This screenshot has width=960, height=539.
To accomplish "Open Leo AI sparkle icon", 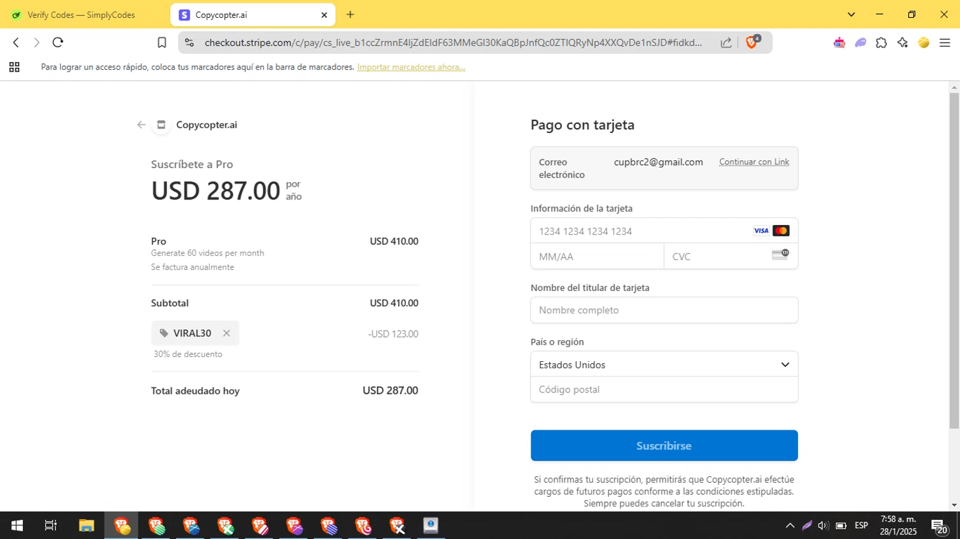I will click(902, 43).
